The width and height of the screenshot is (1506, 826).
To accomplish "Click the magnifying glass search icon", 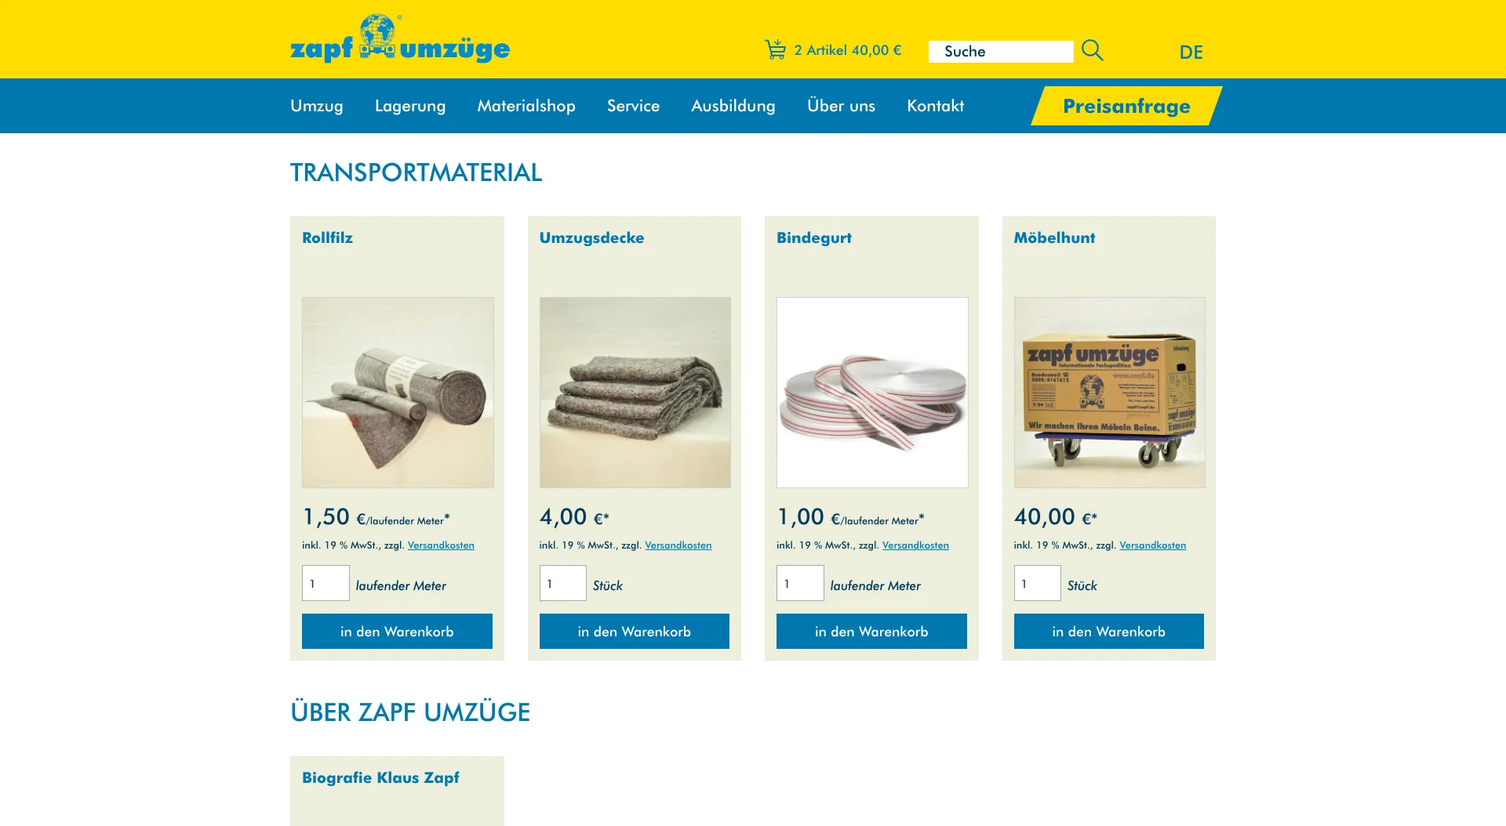I will click(1092, 50).
